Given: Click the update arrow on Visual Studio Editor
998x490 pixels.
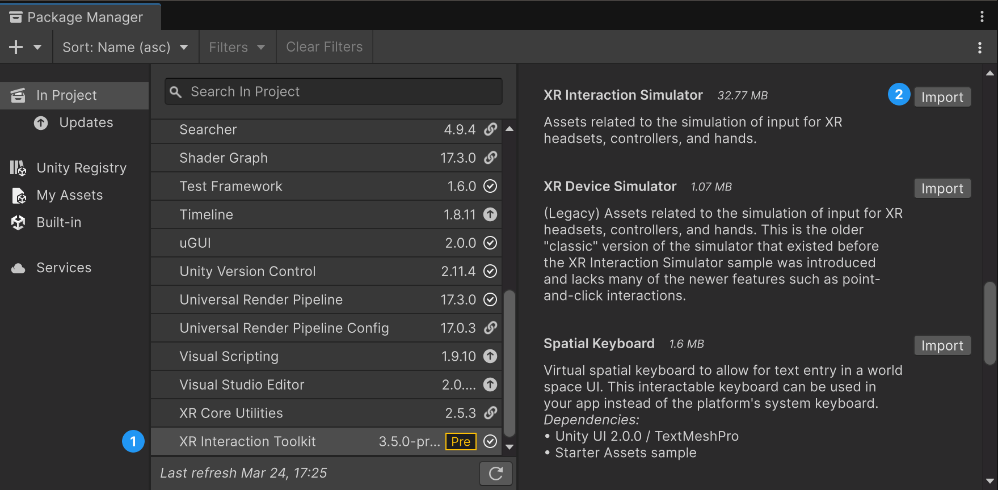Looking at the screenshot, I should tap(490, 385).
